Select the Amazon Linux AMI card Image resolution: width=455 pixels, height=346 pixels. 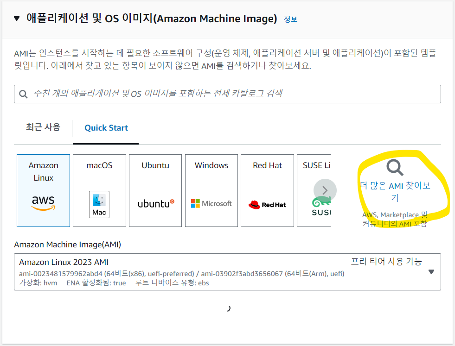43,190
